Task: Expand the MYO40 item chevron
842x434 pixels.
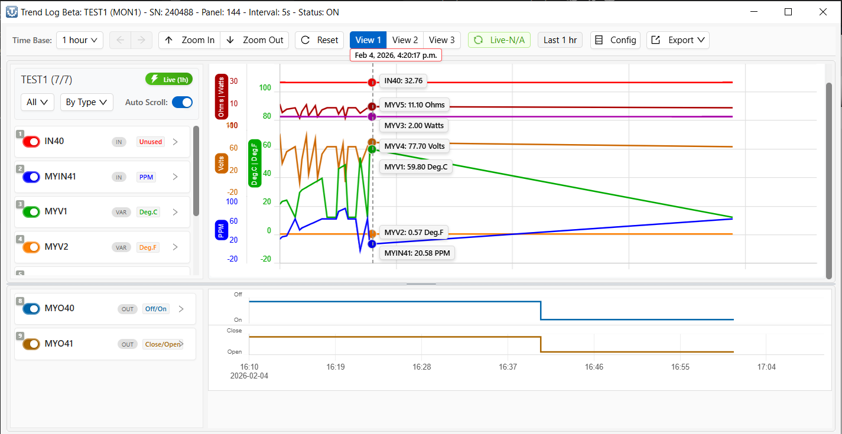Action: (181, 309)
